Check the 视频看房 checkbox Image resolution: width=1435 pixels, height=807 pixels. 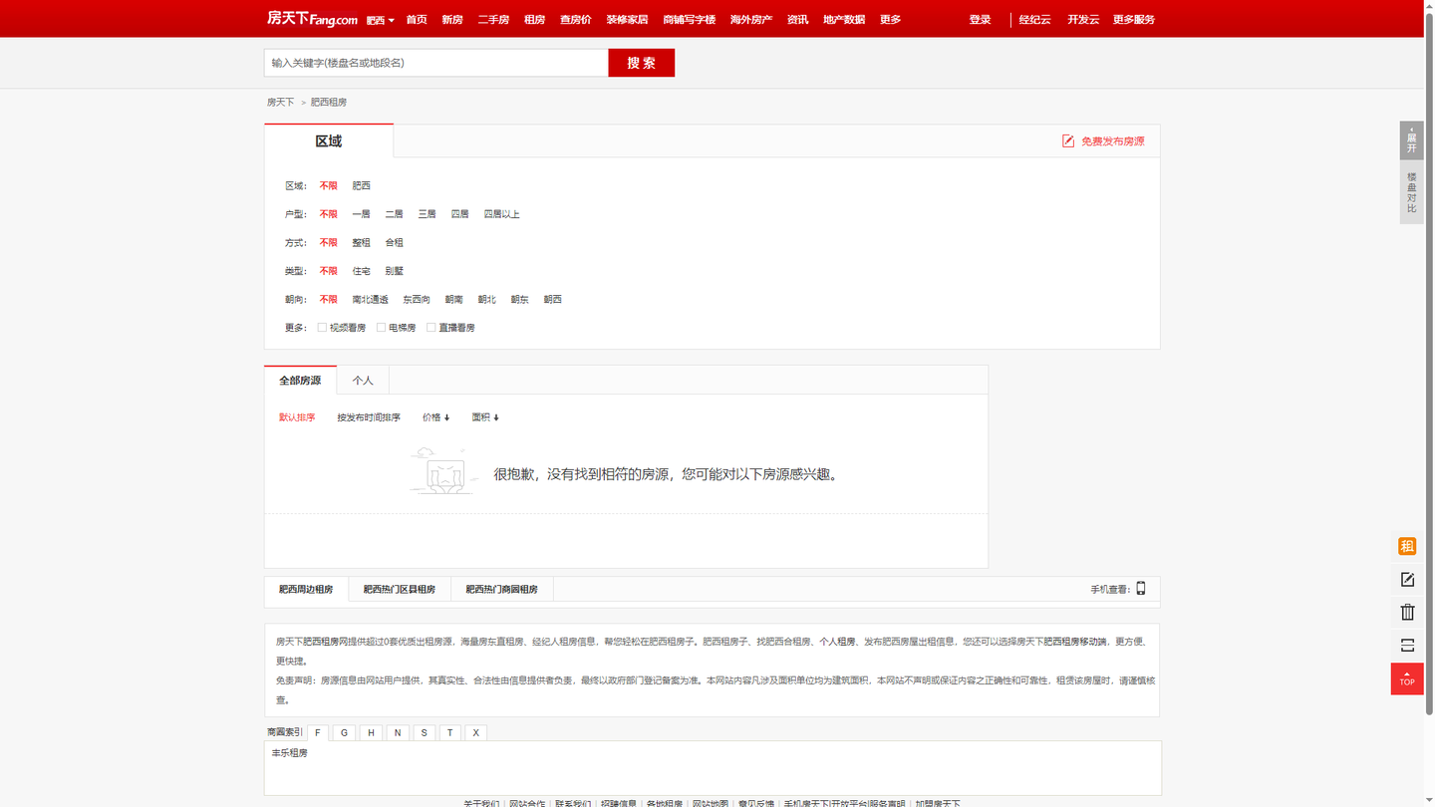tap(322, 327)
